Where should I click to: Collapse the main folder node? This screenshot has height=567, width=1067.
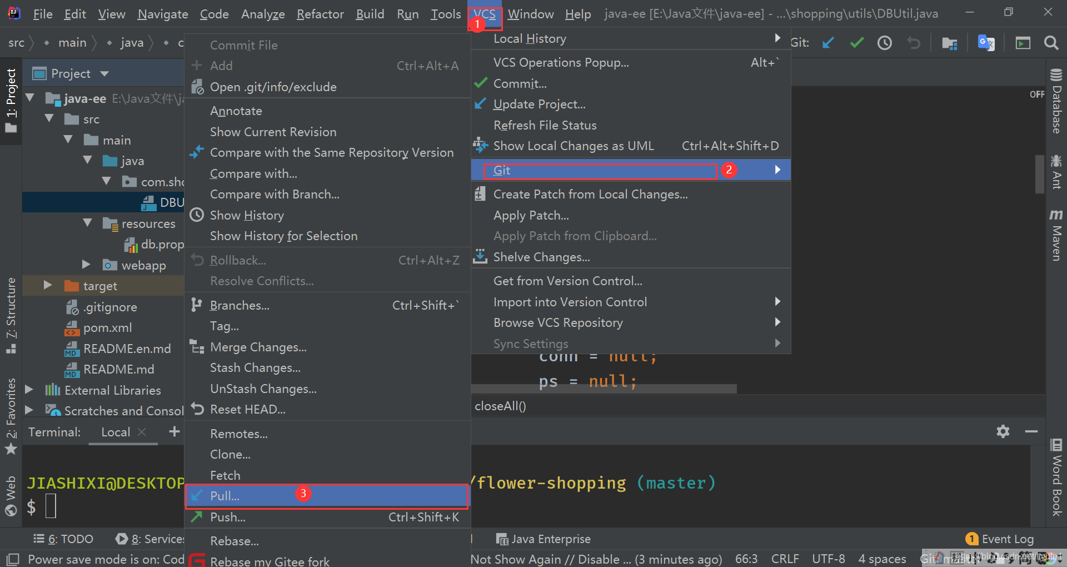[x=68, y=139]
